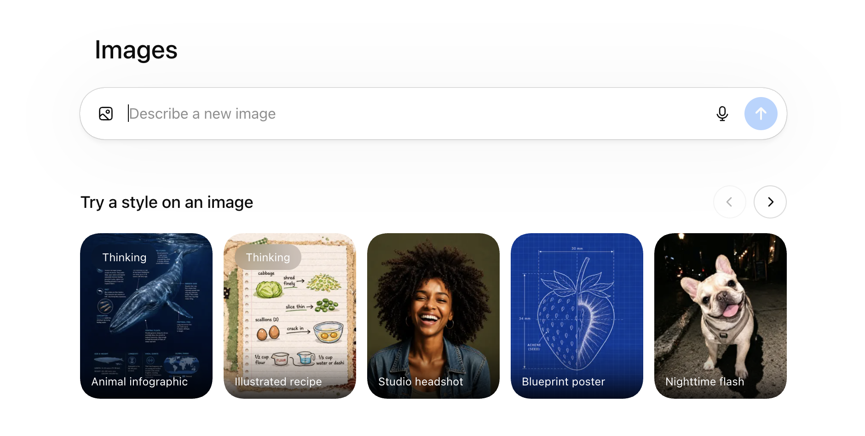
Task: Click the Animal infographic caption text
Action: tap(139, 382)
